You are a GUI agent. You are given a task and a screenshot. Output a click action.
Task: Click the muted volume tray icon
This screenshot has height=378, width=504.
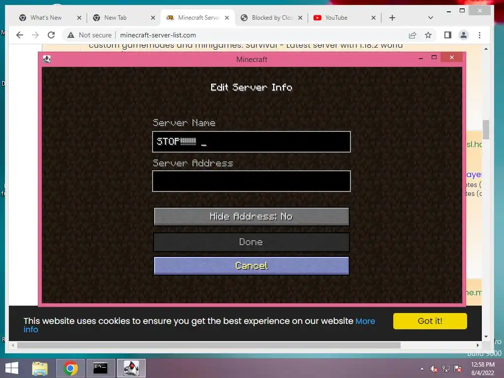coord(434,369)
